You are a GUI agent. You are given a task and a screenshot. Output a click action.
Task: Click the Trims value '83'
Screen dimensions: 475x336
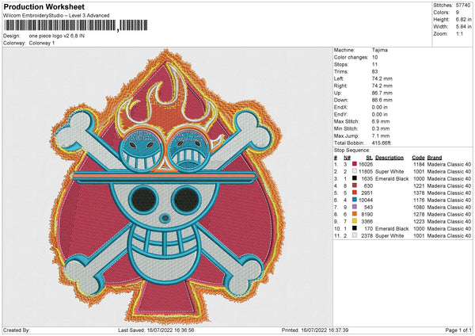coord(374,71)
